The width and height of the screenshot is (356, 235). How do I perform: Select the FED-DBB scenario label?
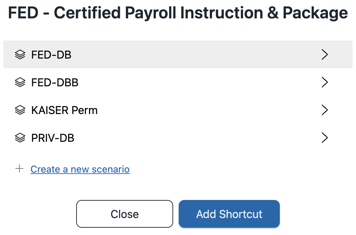pos(55,82)
